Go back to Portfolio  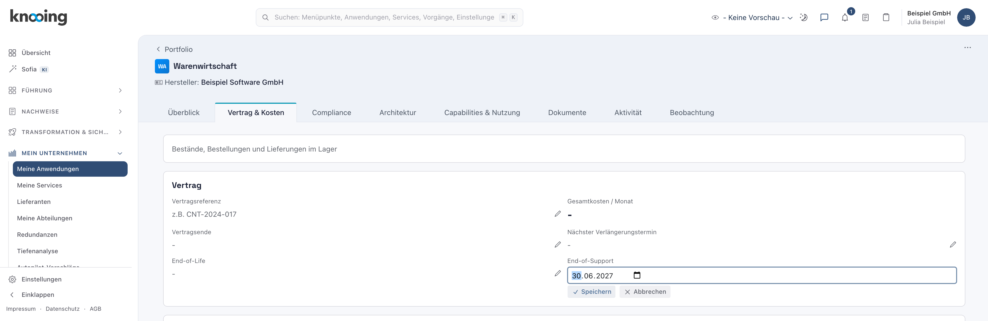pos(174,49)
